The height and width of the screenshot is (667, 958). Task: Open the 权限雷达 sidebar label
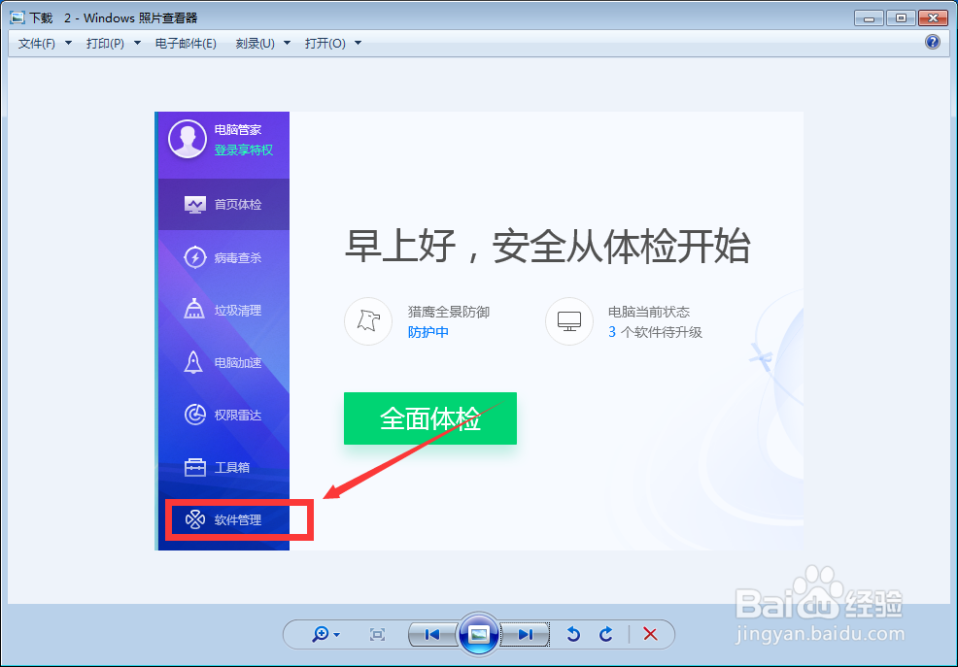(x=238, y=416)
